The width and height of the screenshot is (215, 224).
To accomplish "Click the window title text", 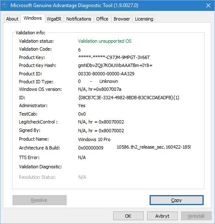I will pyautogui.click(x=74, y=5).
